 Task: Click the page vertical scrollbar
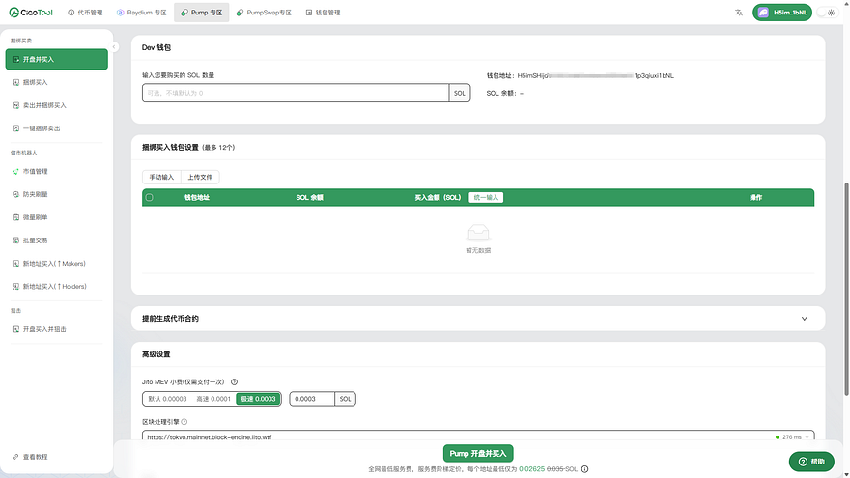[x=846, y=290]
